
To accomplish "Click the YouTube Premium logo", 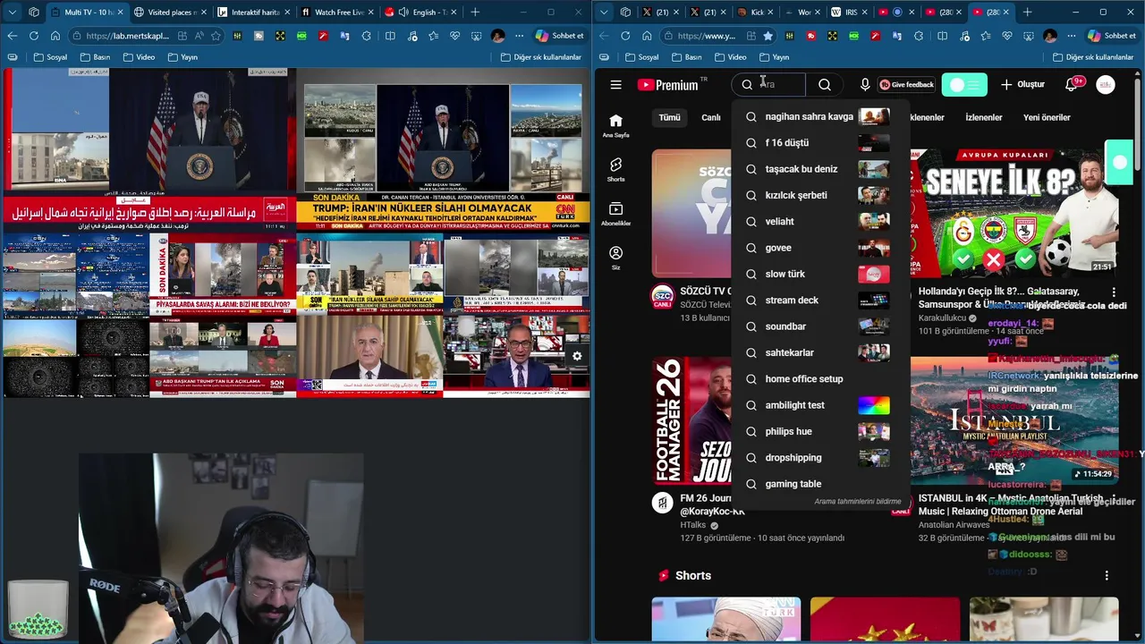I will (668, 85).
